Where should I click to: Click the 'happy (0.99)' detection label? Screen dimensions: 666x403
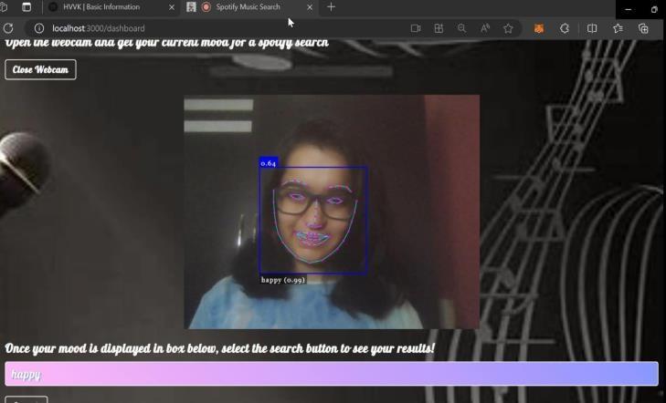283,280
